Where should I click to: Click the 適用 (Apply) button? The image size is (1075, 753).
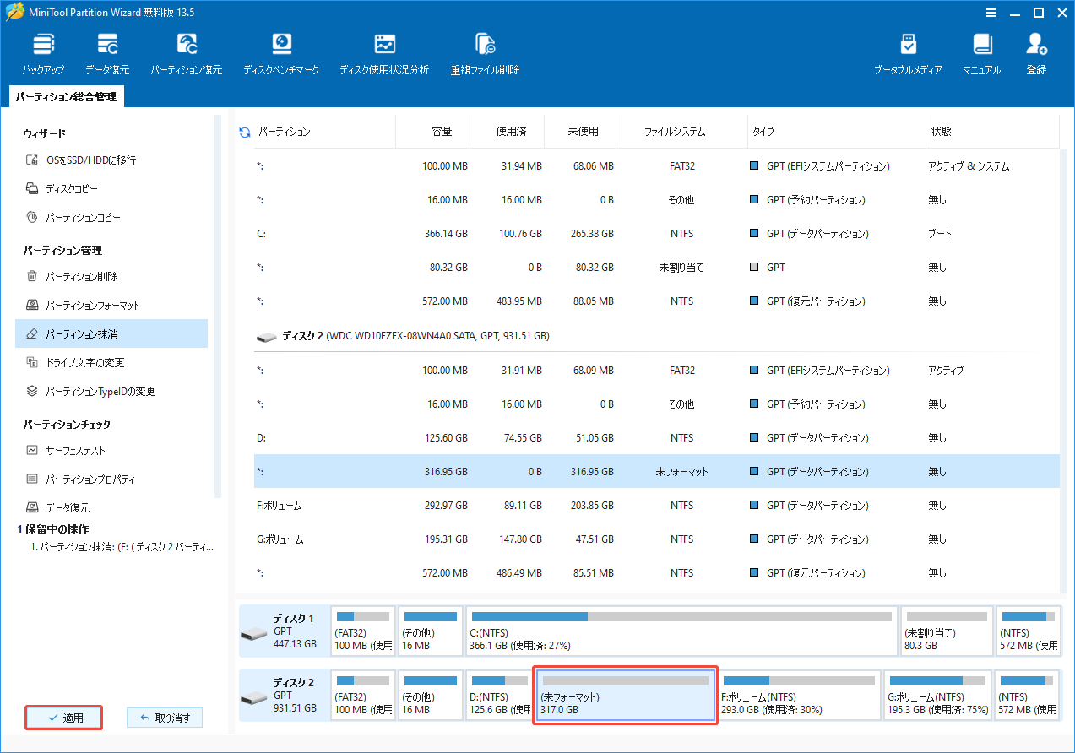point(63,717)
